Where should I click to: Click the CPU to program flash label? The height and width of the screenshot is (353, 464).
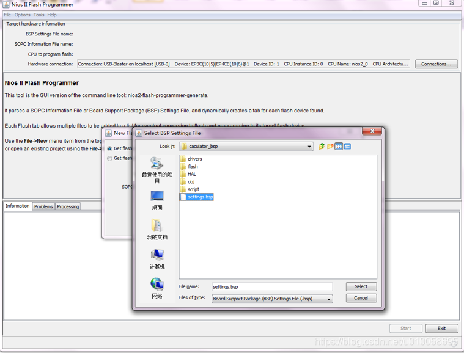click(x=50, y=54)
